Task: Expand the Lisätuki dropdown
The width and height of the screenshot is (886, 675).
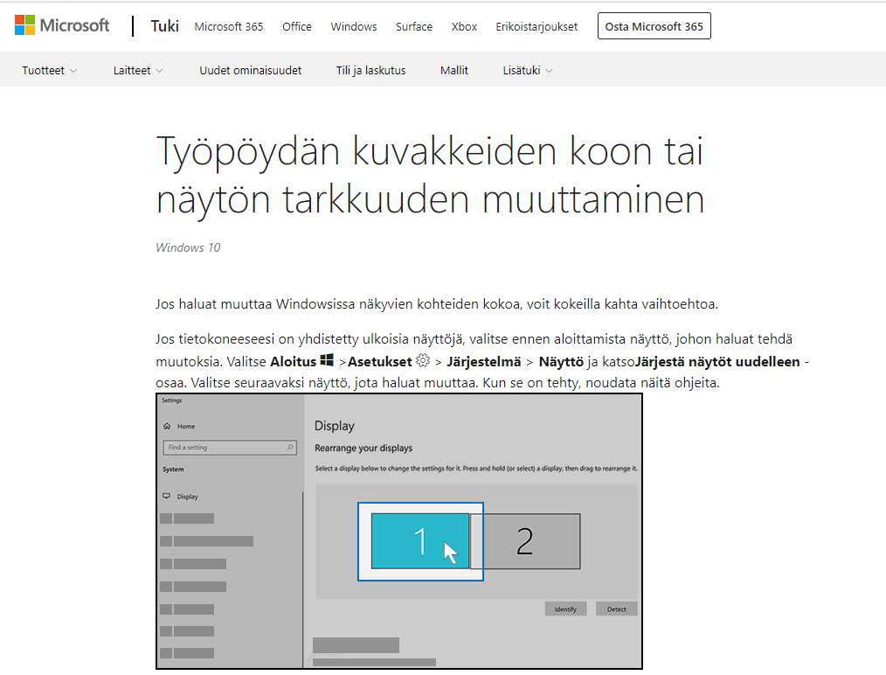Action: coord(528,71)
